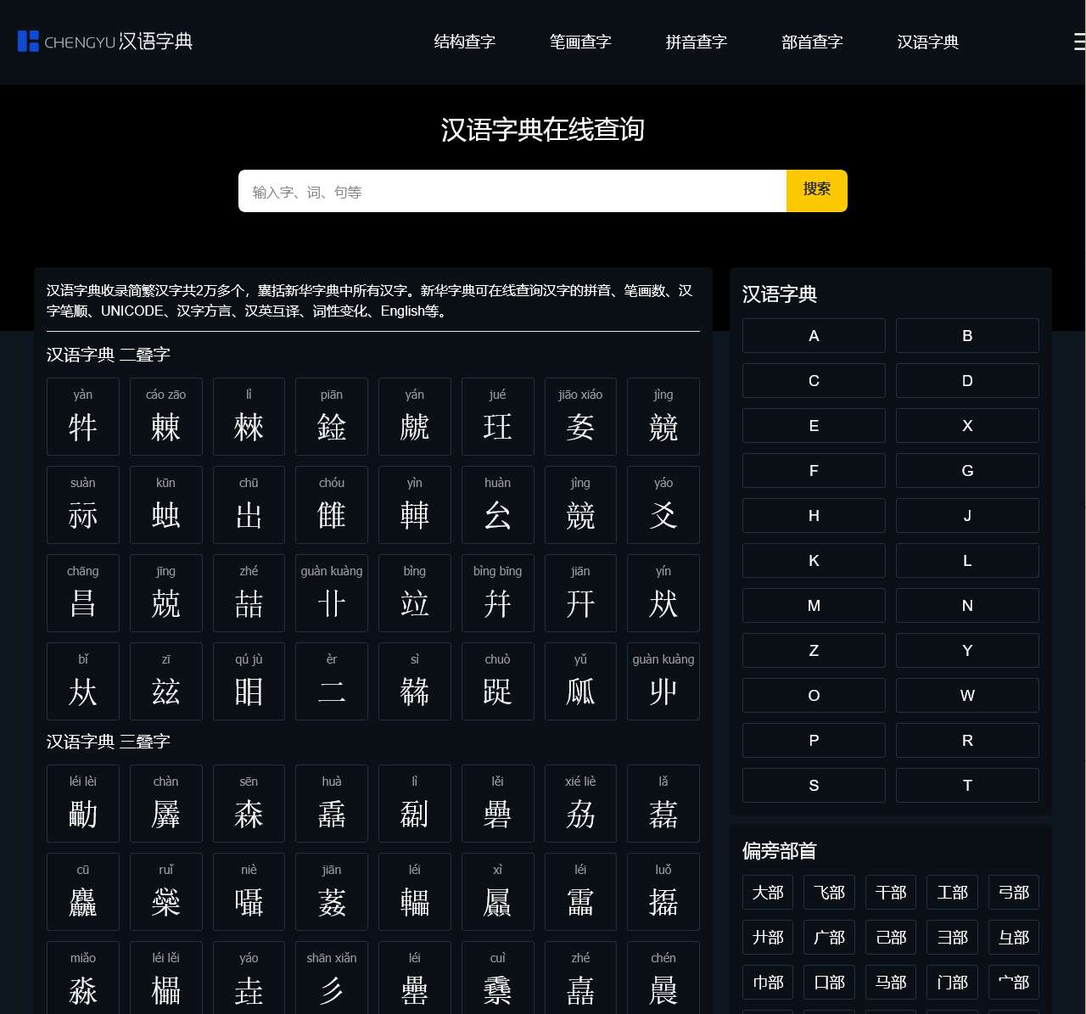The image size is (1086, 1014).
Task: Select the 马部 radical
Action: click(x=890, y=982)
